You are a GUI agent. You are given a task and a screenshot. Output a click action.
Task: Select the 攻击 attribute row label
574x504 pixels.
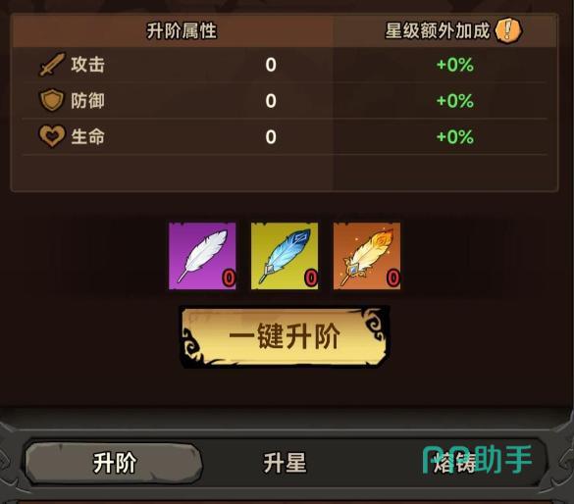click(88, 65)
